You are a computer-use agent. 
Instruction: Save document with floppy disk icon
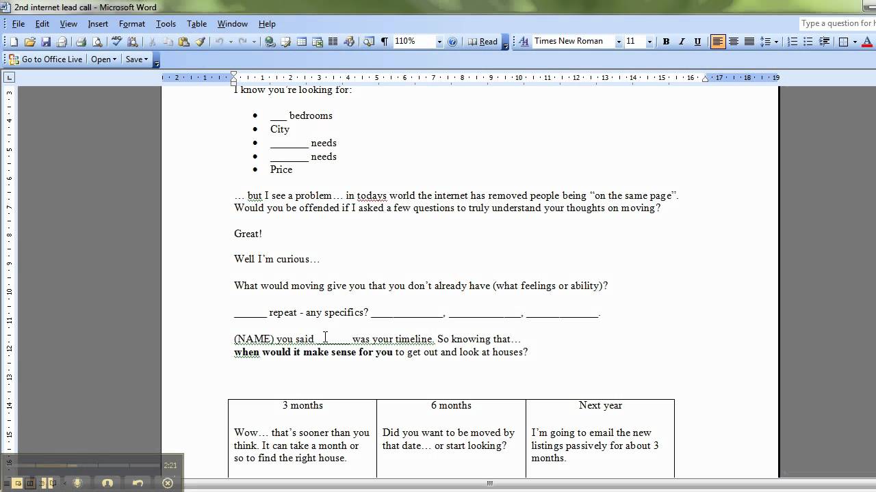pos(45,42)
